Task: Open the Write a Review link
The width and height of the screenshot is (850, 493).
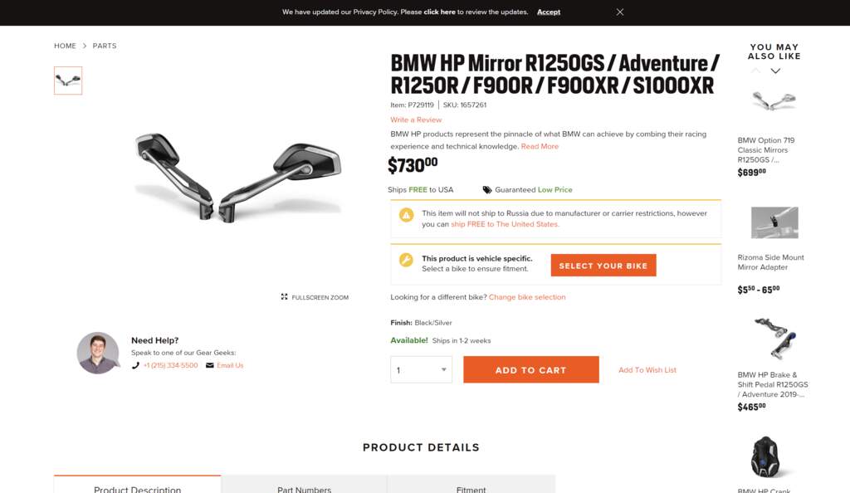Action: (416, 120)
